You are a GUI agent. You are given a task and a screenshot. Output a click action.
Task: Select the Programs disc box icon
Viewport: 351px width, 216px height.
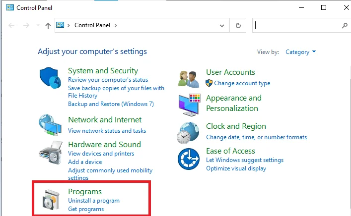coord(51,200)
